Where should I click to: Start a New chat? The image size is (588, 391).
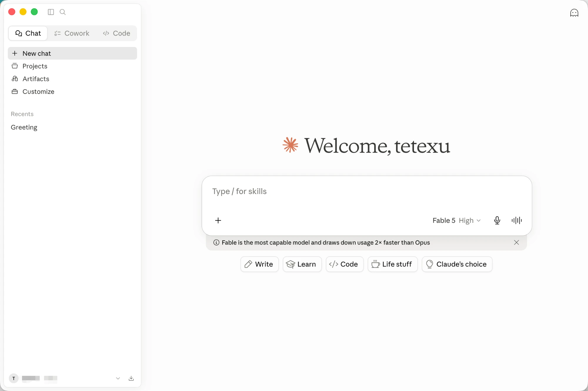pyautogui.click(x=72, y=53)
